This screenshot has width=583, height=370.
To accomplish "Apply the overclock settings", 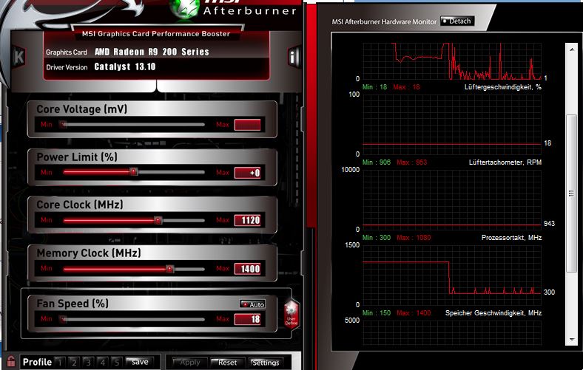I will pyautogui.click(x=189, y=363).
